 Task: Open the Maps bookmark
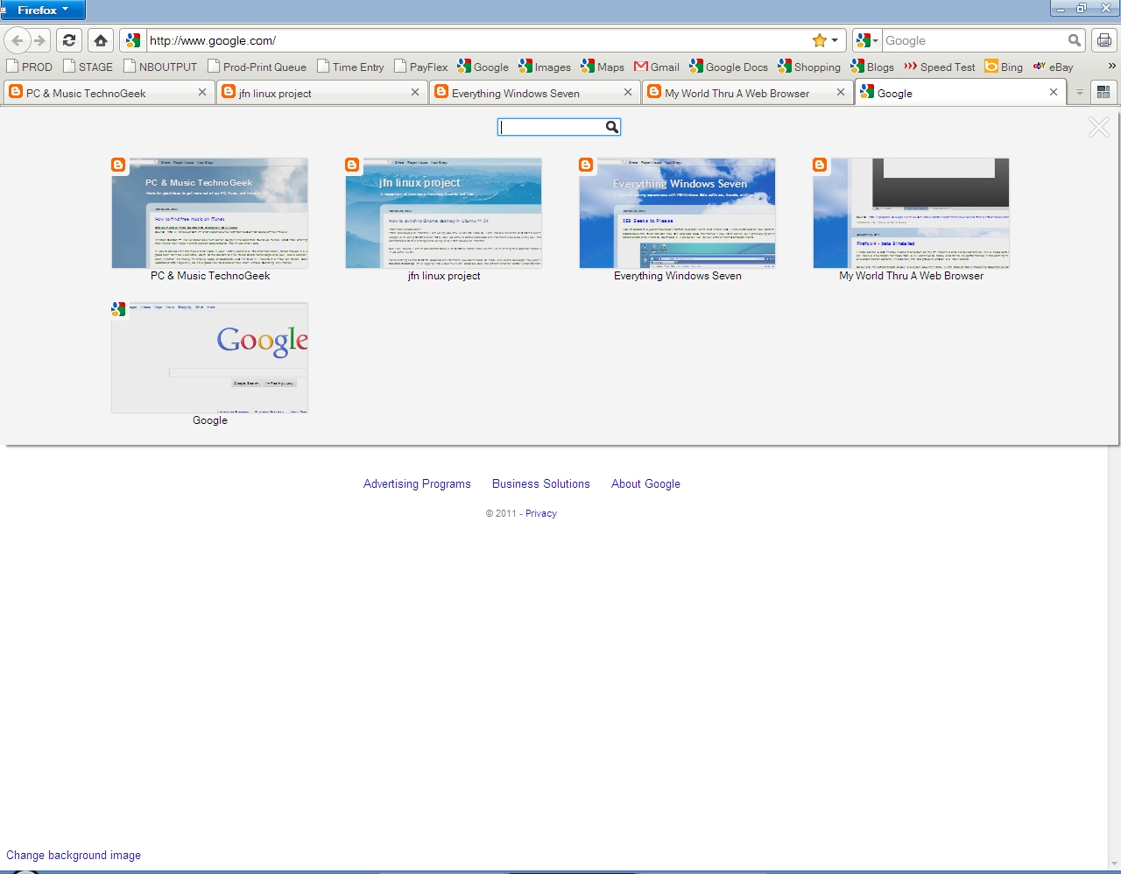click(x=603, y=67)
